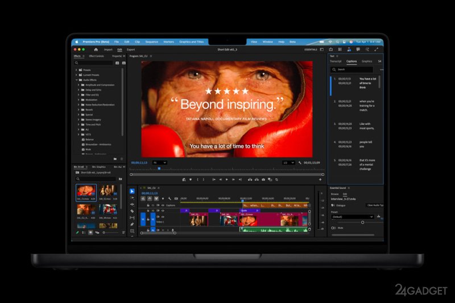Click the Play button in the Program monitor
455x303 pixels.
coord(227,179)
